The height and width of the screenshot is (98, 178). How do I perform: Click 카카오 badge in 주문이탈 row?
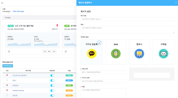coord(69,95)
